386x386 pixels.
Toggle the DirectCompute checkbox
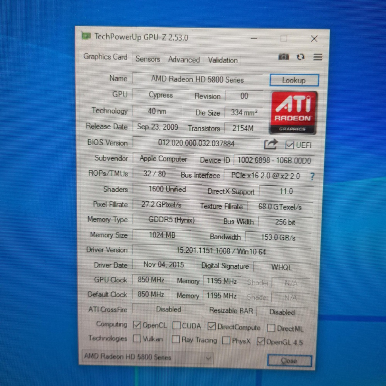[211, 326]
